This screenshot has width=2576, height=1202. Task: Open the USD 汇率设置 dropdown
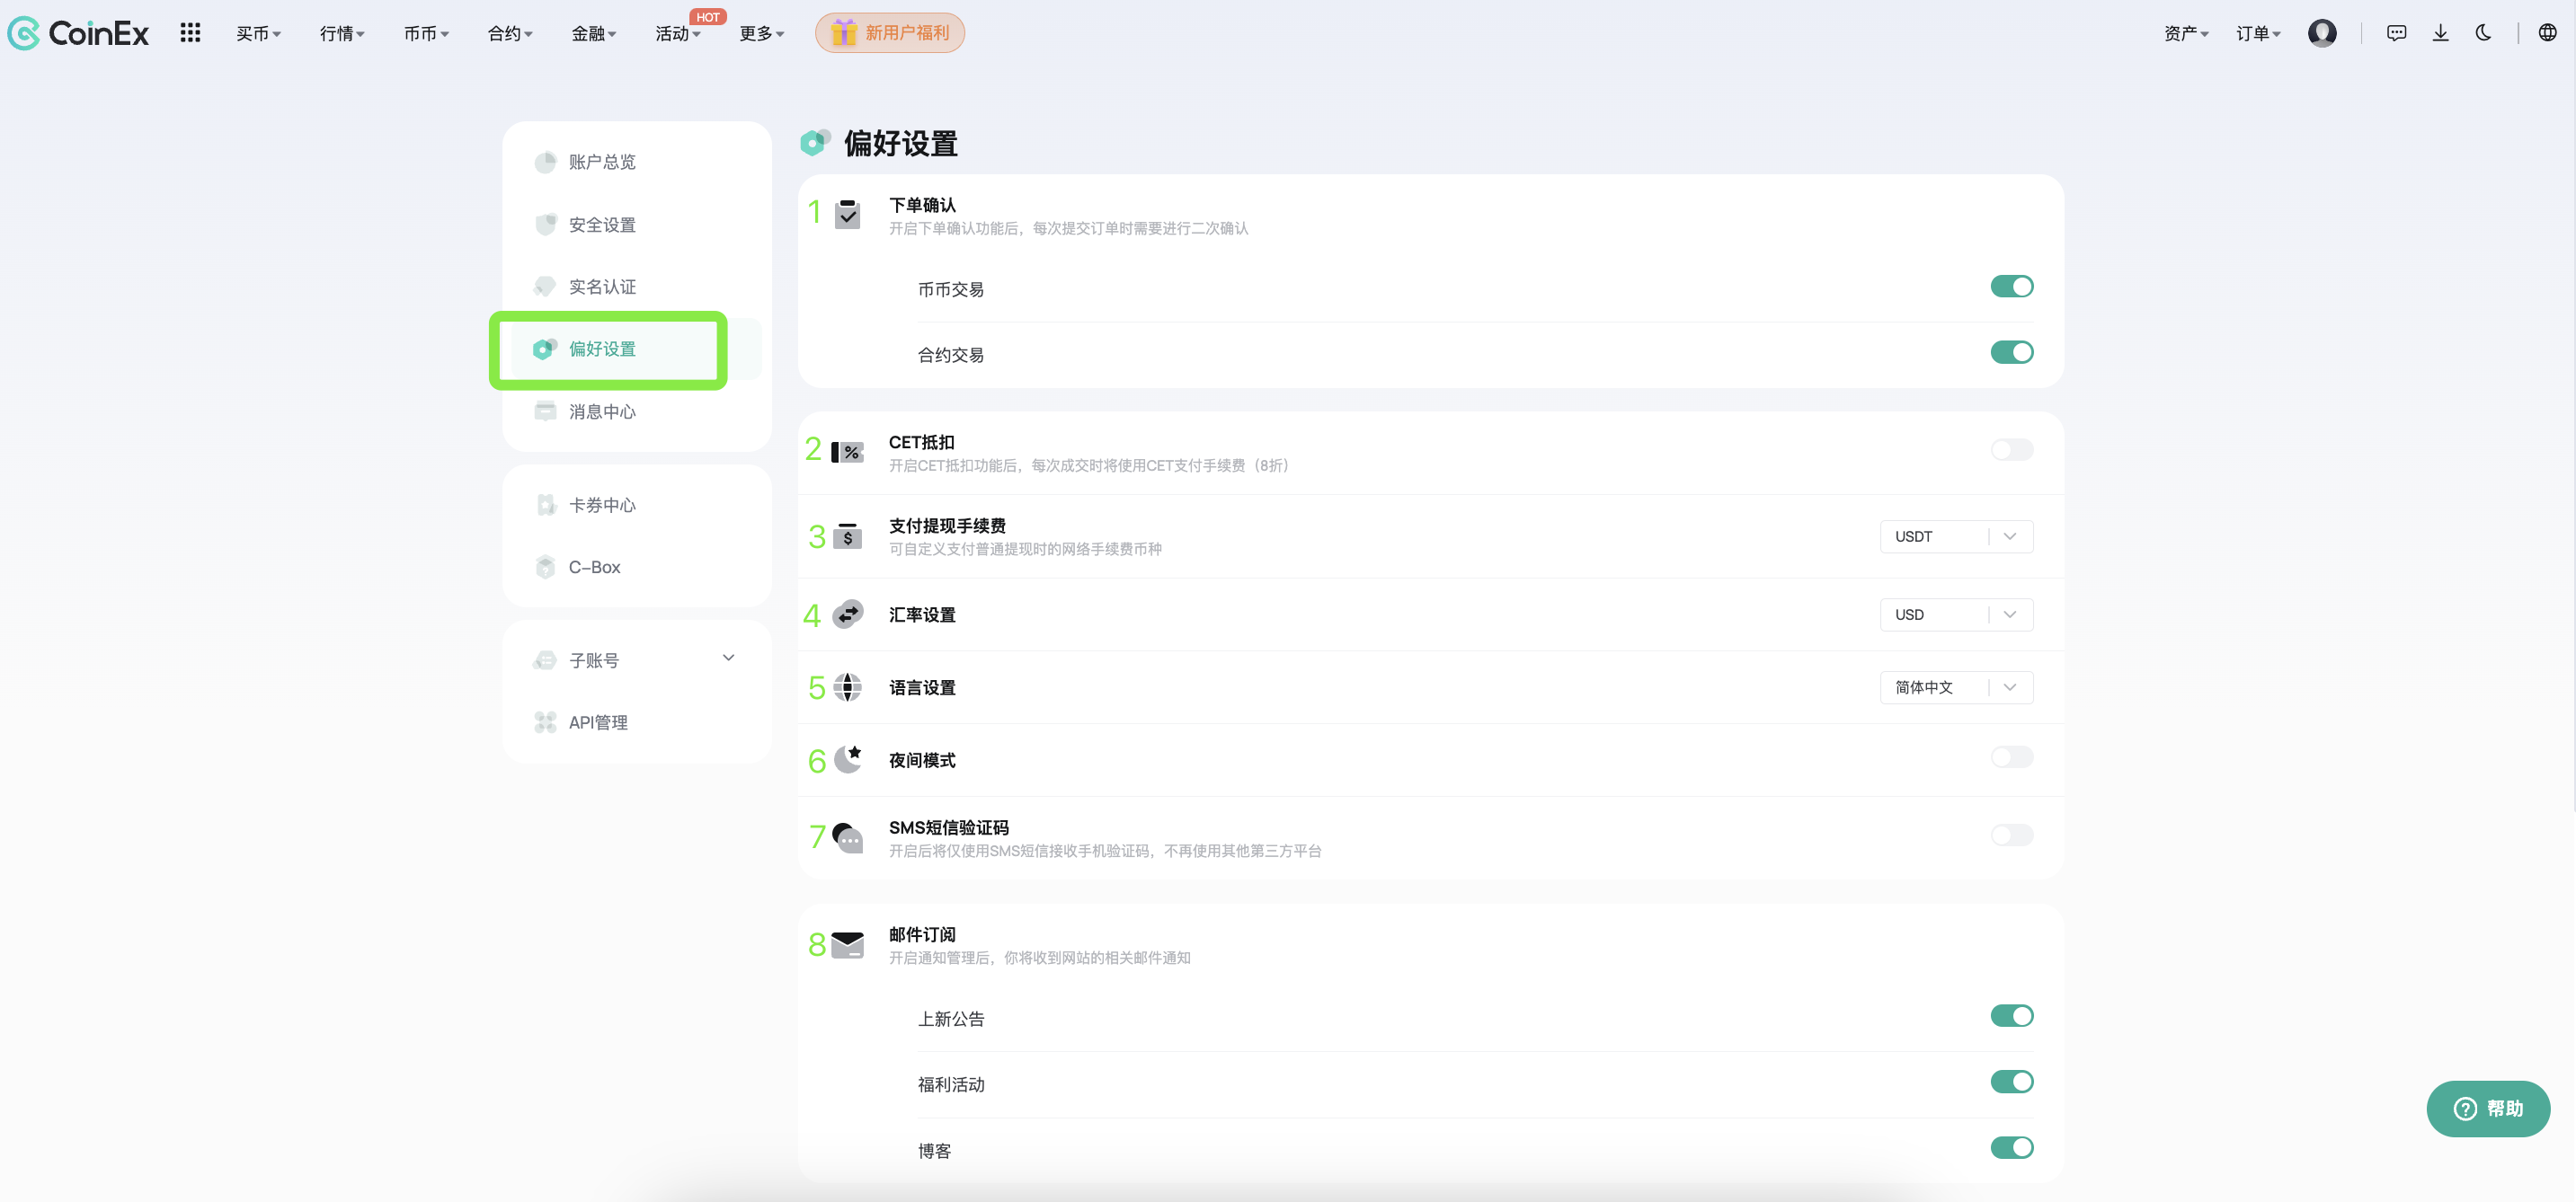(x=1955, y=614)
